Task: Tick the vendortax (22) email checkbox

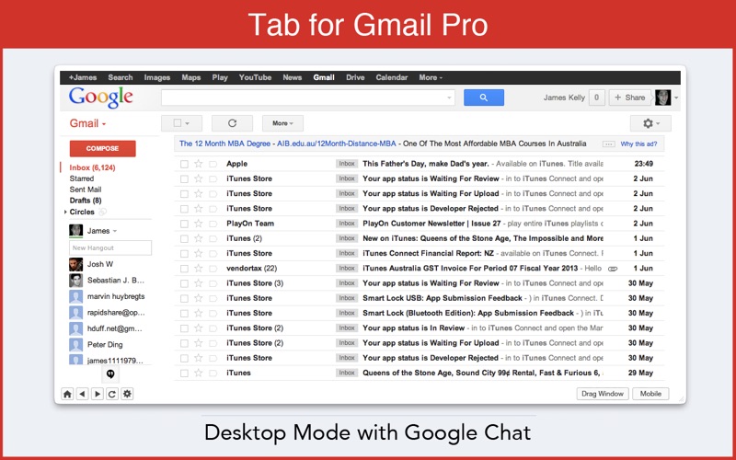Action: pyautogui.click(x=184, y=269)
